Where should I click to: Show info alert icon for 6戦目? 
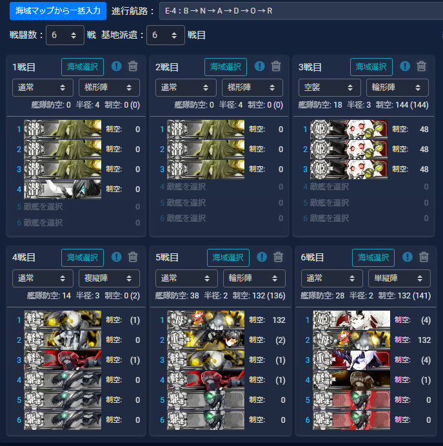point(408,257)
